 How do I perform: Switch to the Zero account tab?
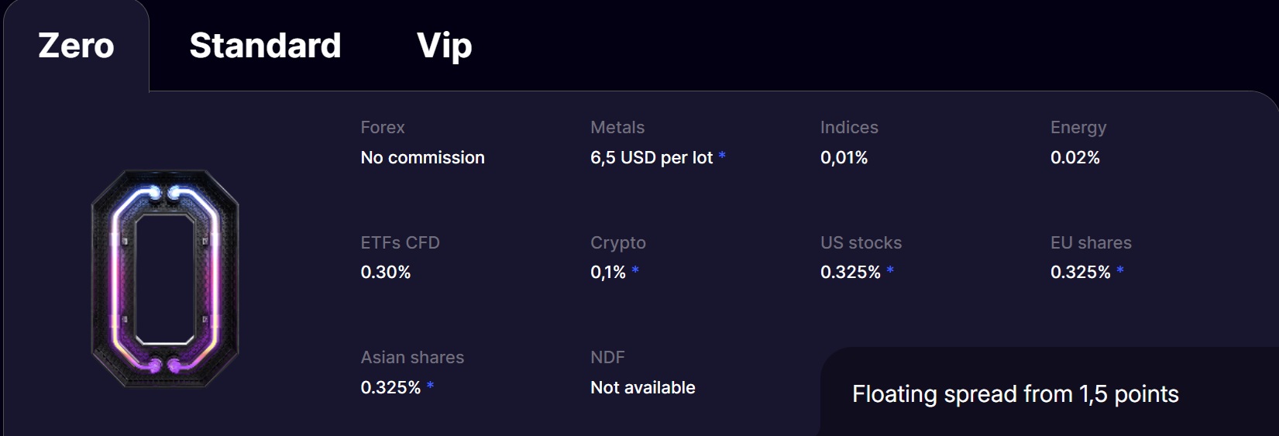tap(76, 46)
